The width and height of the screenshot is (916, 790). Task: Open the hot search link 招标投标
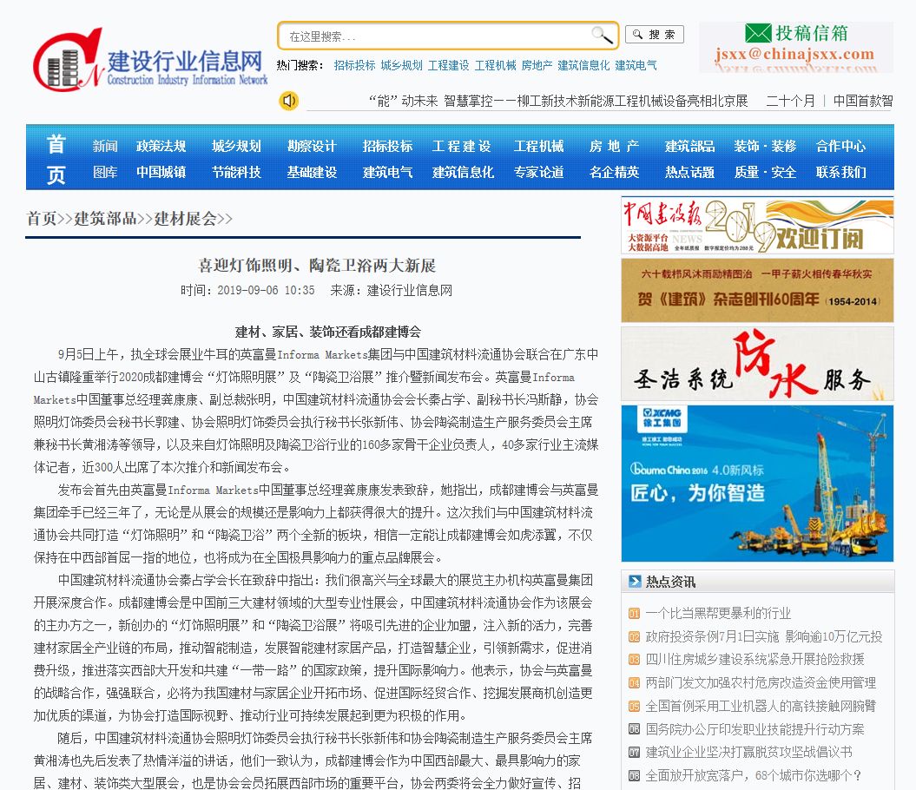pos(355,65)
